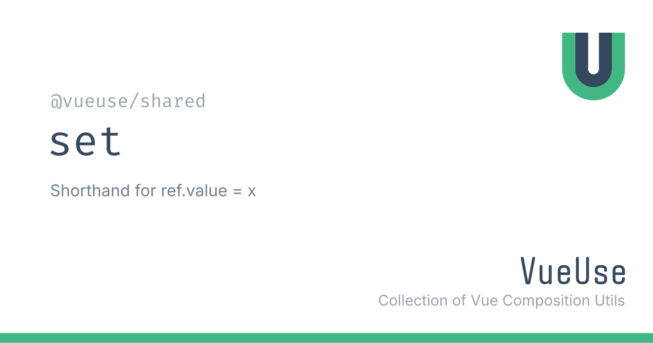
Task: Click the word "Vue" in the tagline
Action: tap(485, 300)
